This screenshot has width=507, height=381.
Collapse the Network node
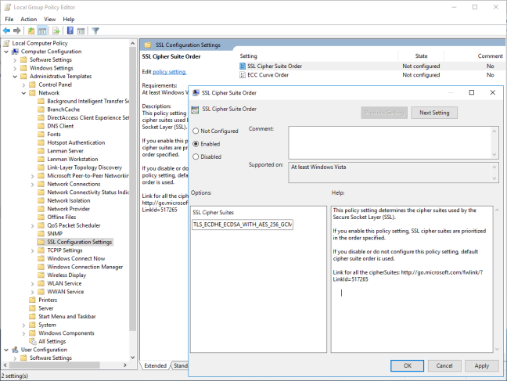23,93
